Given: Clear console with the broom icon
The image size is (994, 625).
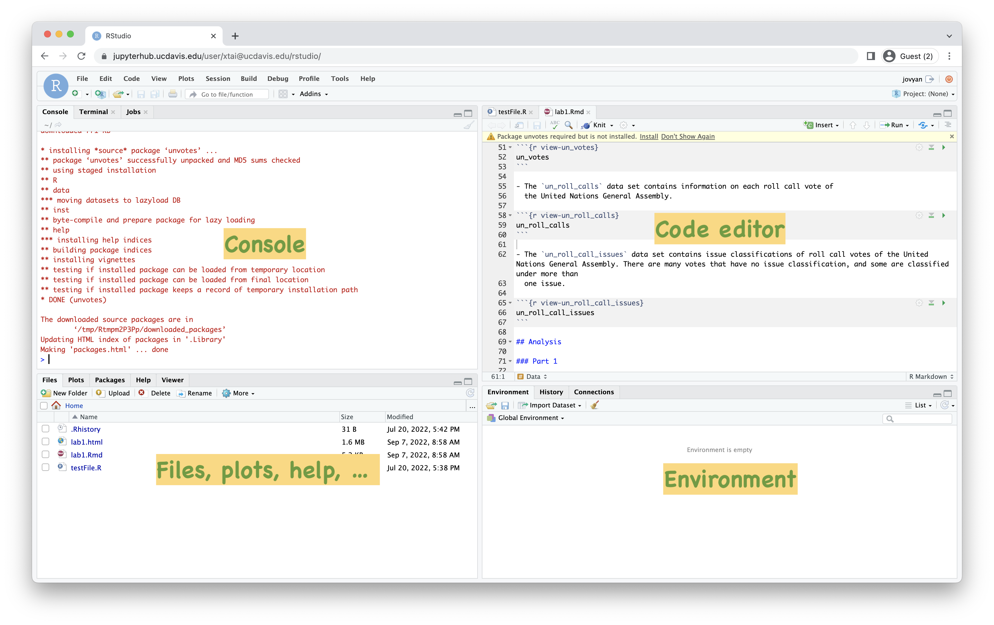Looking at the screenshot, I should tap(468, 125).
